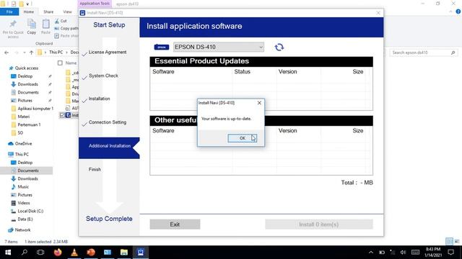Open recent locations dropdown arrow
This screenshot has height=259, width=462.
pyautogui.click(x=24, y=53)
